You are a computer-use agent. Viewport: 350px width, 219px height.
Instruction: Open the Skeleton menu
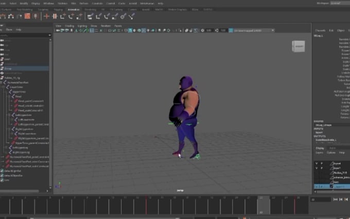coord(62,4)
